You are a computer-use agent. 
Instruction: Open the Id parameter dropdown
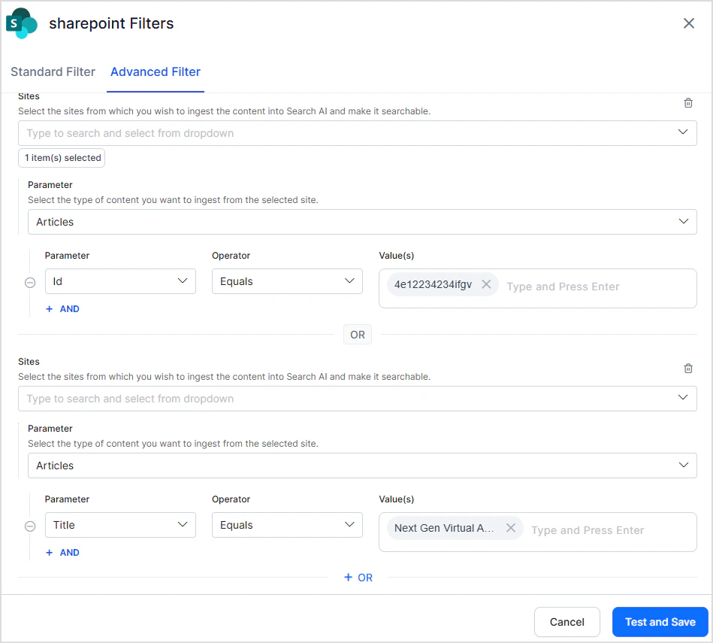(120, 281)
